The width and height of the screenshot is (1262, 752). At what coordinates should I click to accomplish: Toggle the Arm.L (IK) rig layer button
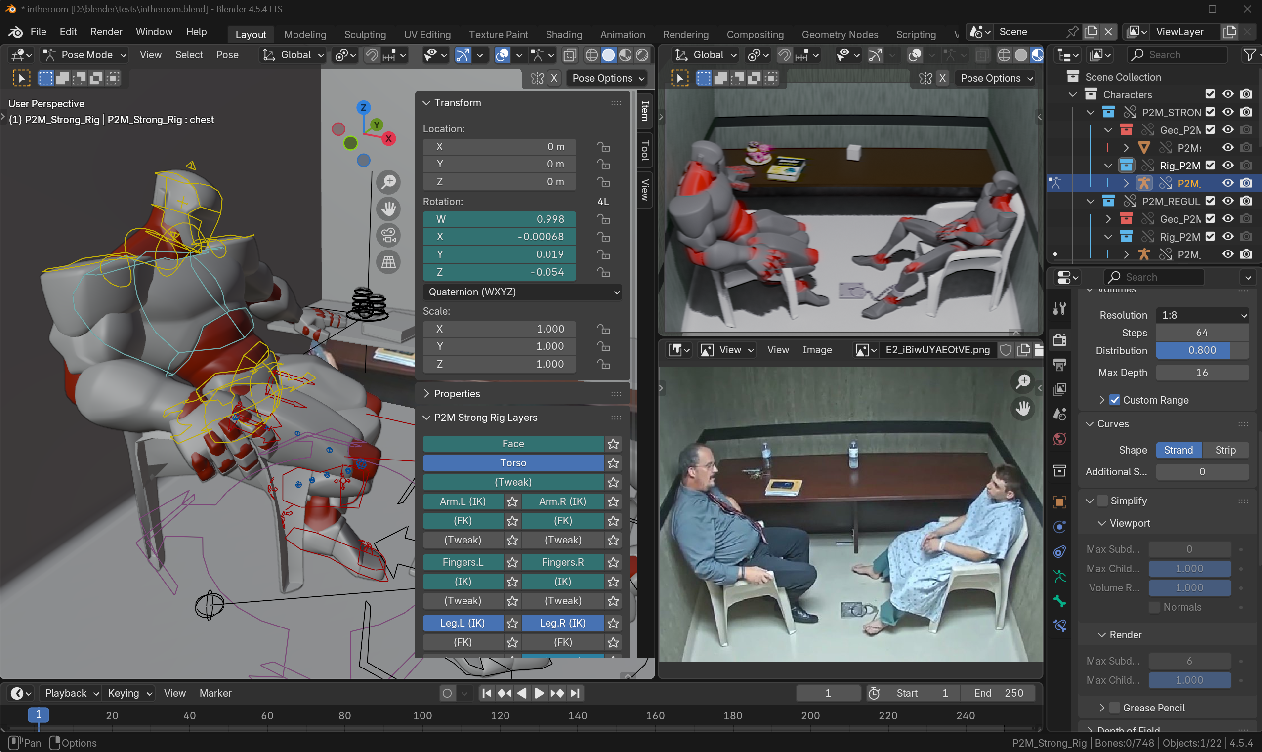(463, 501)
